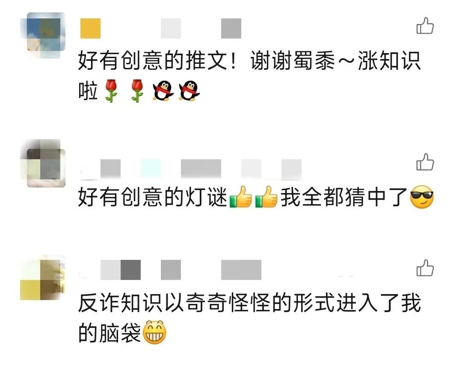The image size is (462, 378).
Task: Click the sunglasses face emoji
Action: pos(422,197)
